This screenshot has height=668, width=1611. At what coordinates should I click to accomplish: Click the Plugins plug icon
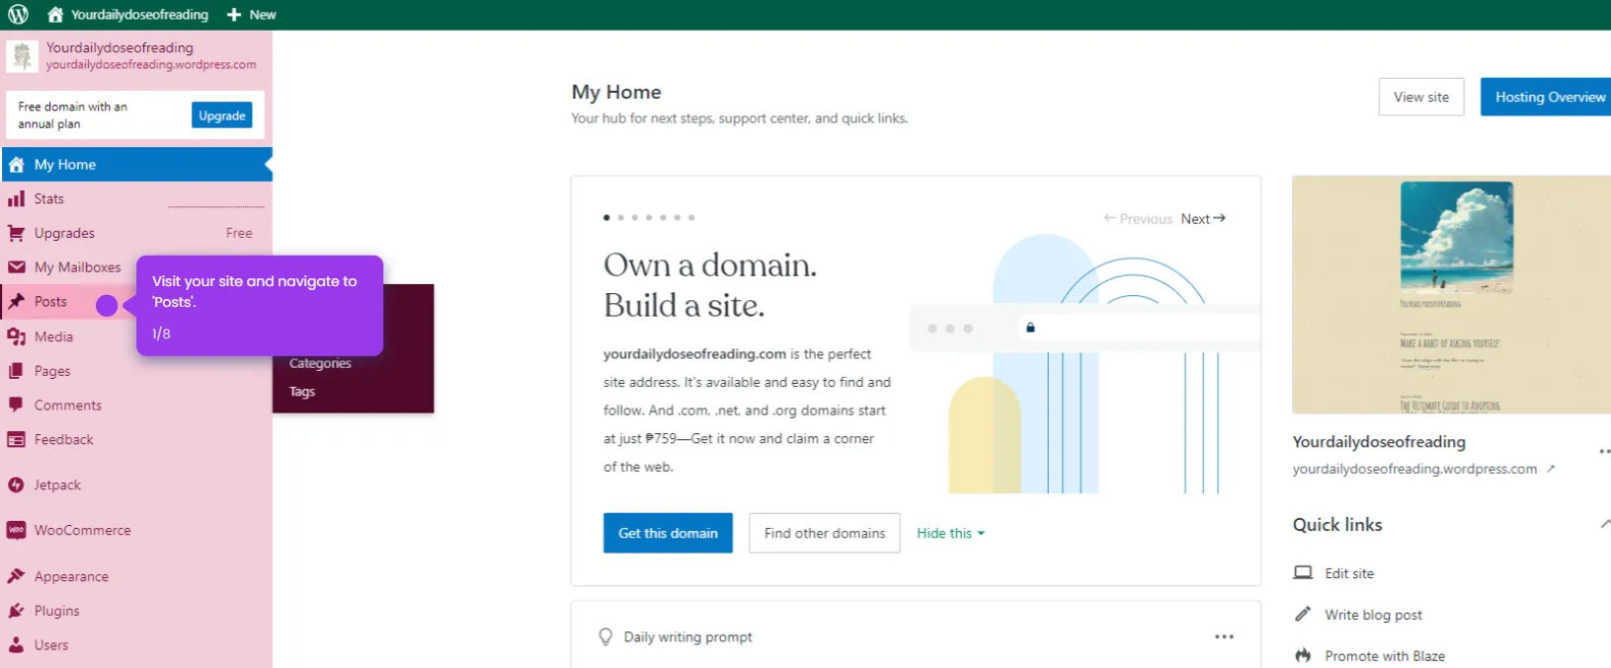pos(17,611)
